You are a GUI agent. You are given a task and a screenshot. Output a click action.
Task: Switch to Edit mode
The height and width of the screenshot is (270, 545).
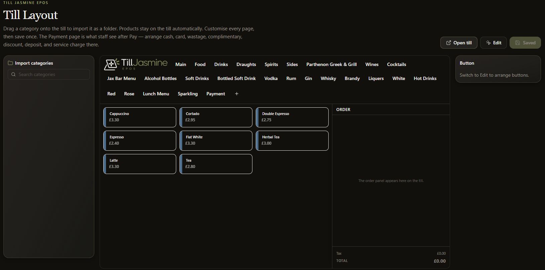coord(494,43)
